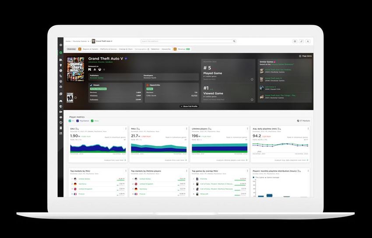Screen dimensions: 372x238
Task: Click inside the search platform field
Action: pos(188,41)
